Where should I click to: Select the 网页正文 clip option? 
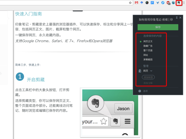coord(148,41)
